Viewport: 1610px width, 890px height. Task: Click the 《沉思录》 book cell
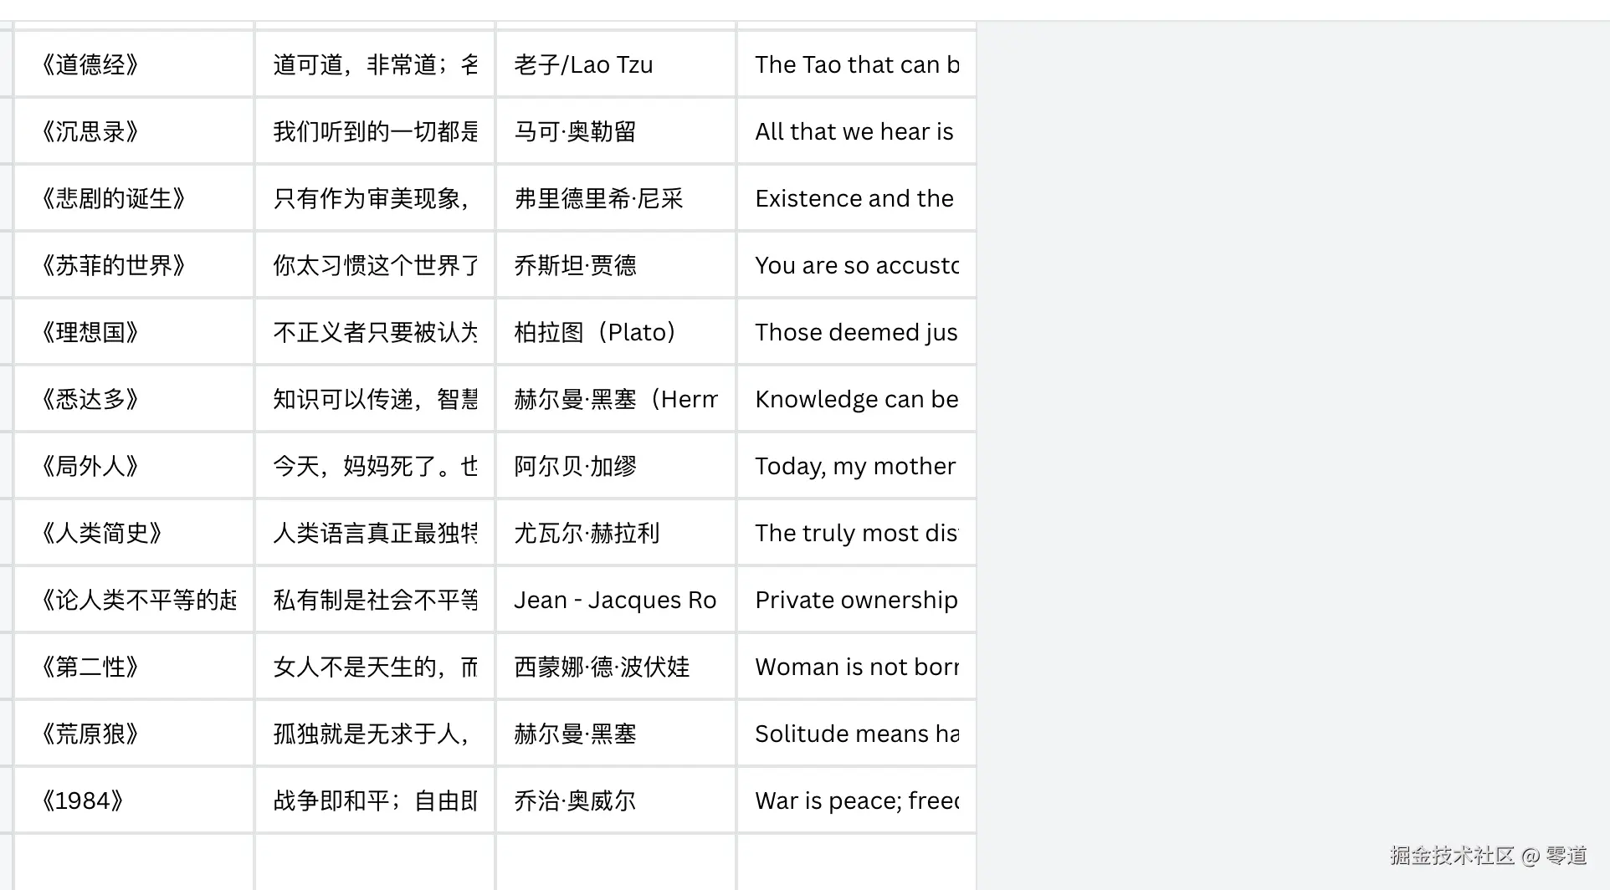pyautogui.click(x=134, y=131)
